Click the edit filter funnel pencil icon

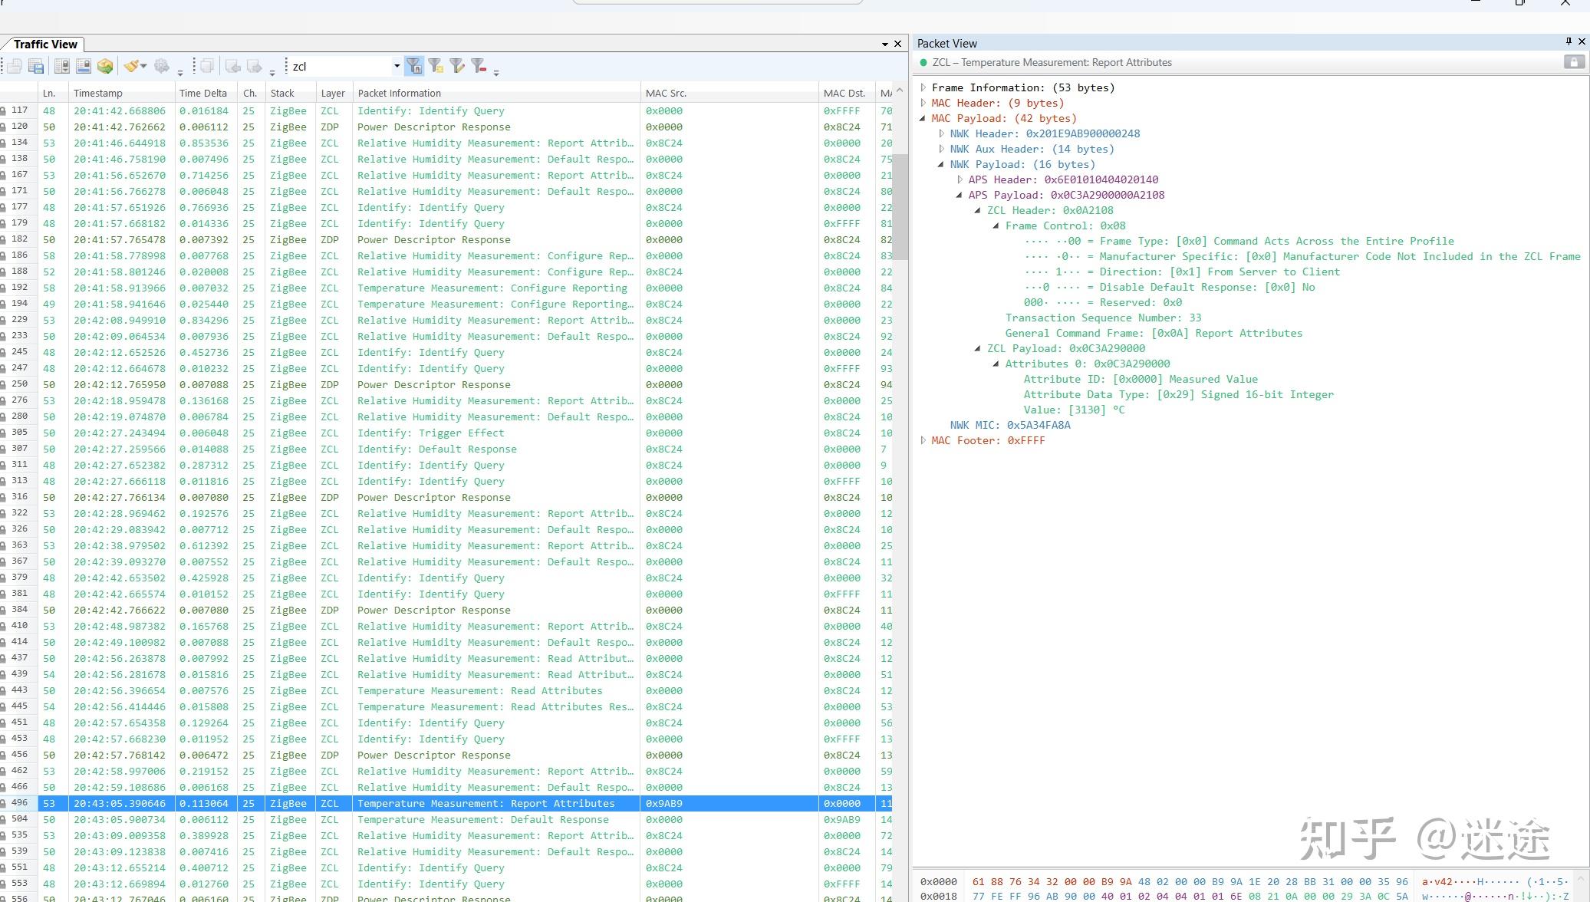(x=457, y=67)
